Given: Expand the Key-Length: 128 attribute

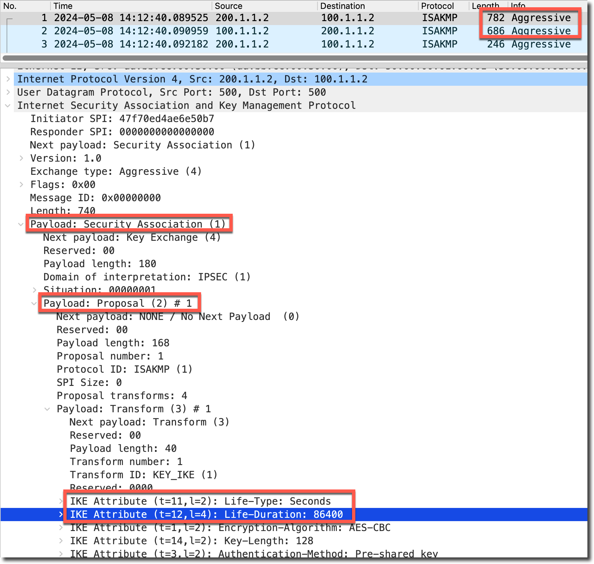Looking at the screenshot, I should (61, 541).
